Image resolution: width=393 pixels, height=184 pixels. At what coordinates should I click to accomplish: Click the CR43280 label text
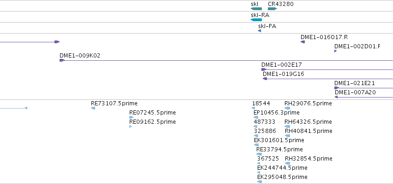[x=281, y=4]
